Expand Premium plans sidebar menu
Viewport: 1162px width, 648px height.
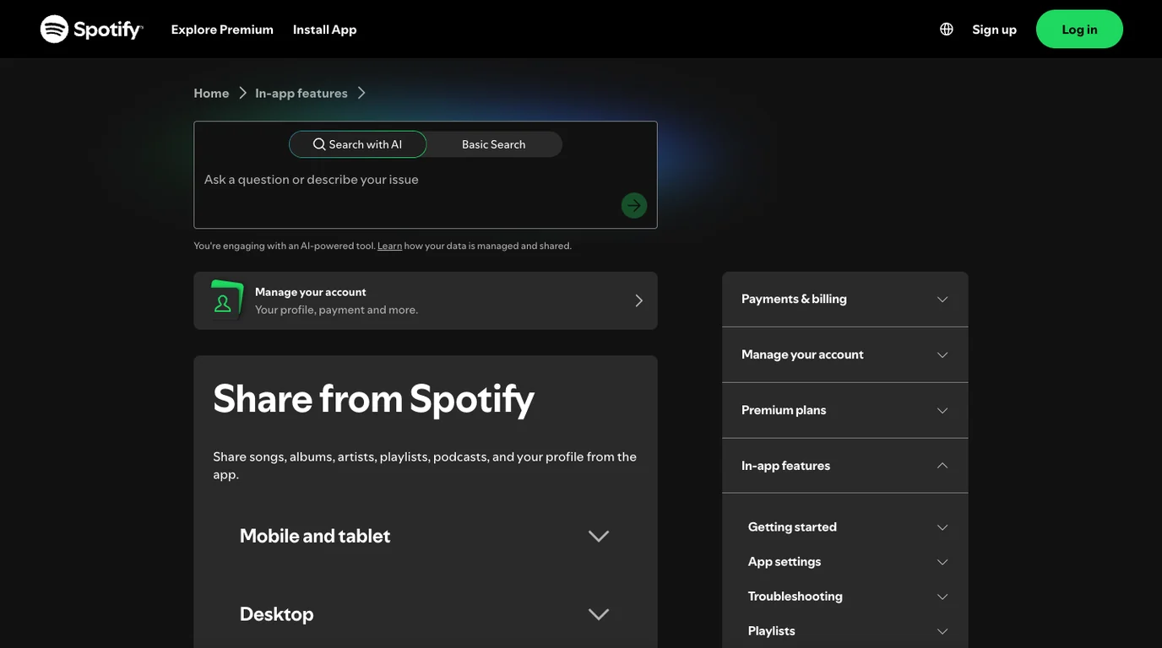tap(845, 411)
